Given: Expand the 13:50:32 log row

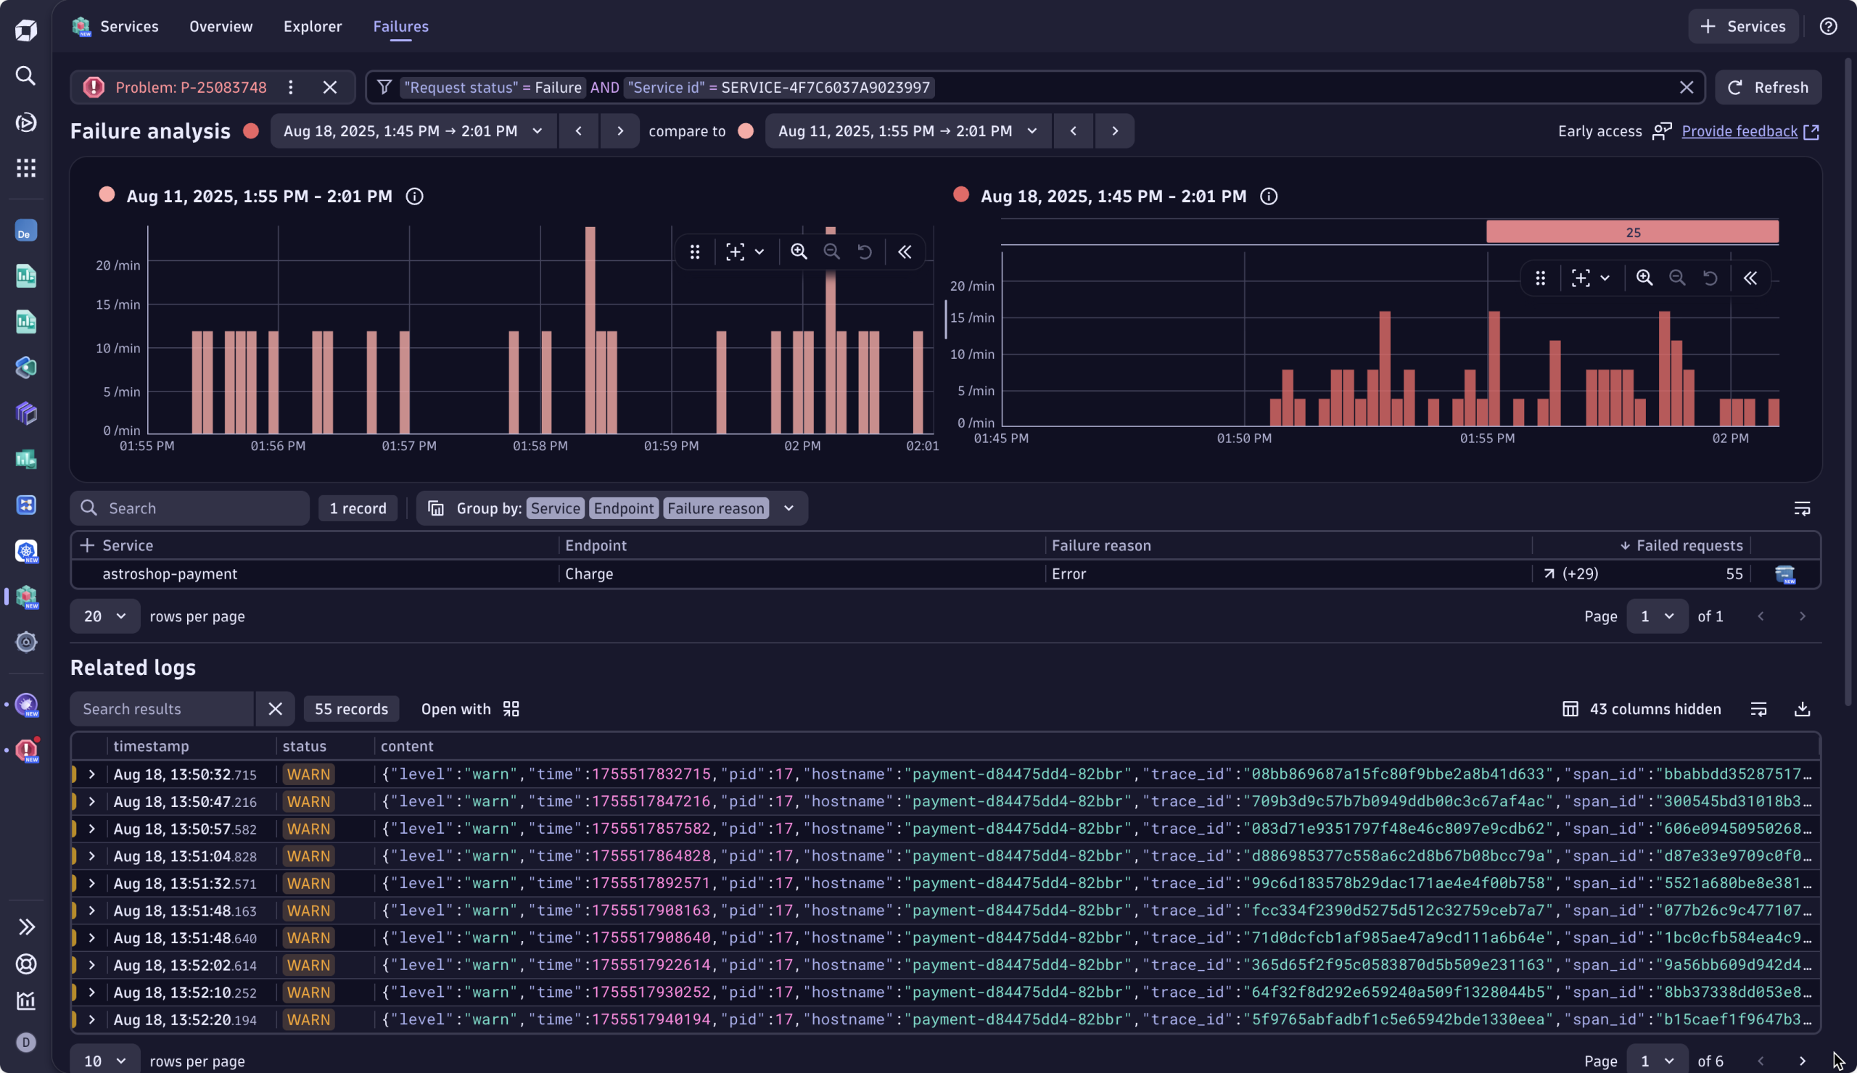Looking at the screenshot, I should click(x=91, y=775).
